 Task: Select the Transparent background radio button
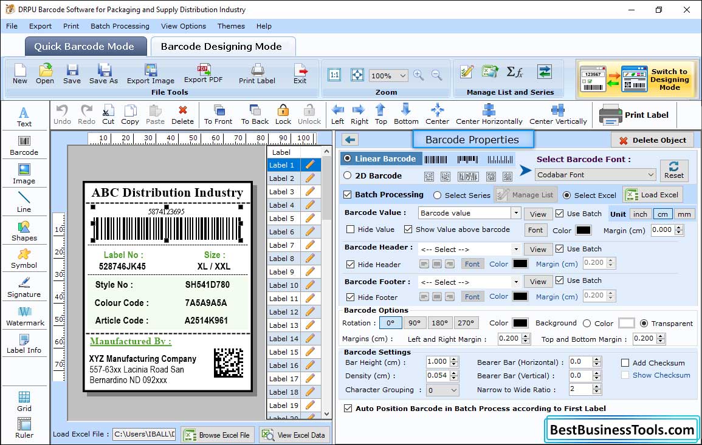point(644,323)
